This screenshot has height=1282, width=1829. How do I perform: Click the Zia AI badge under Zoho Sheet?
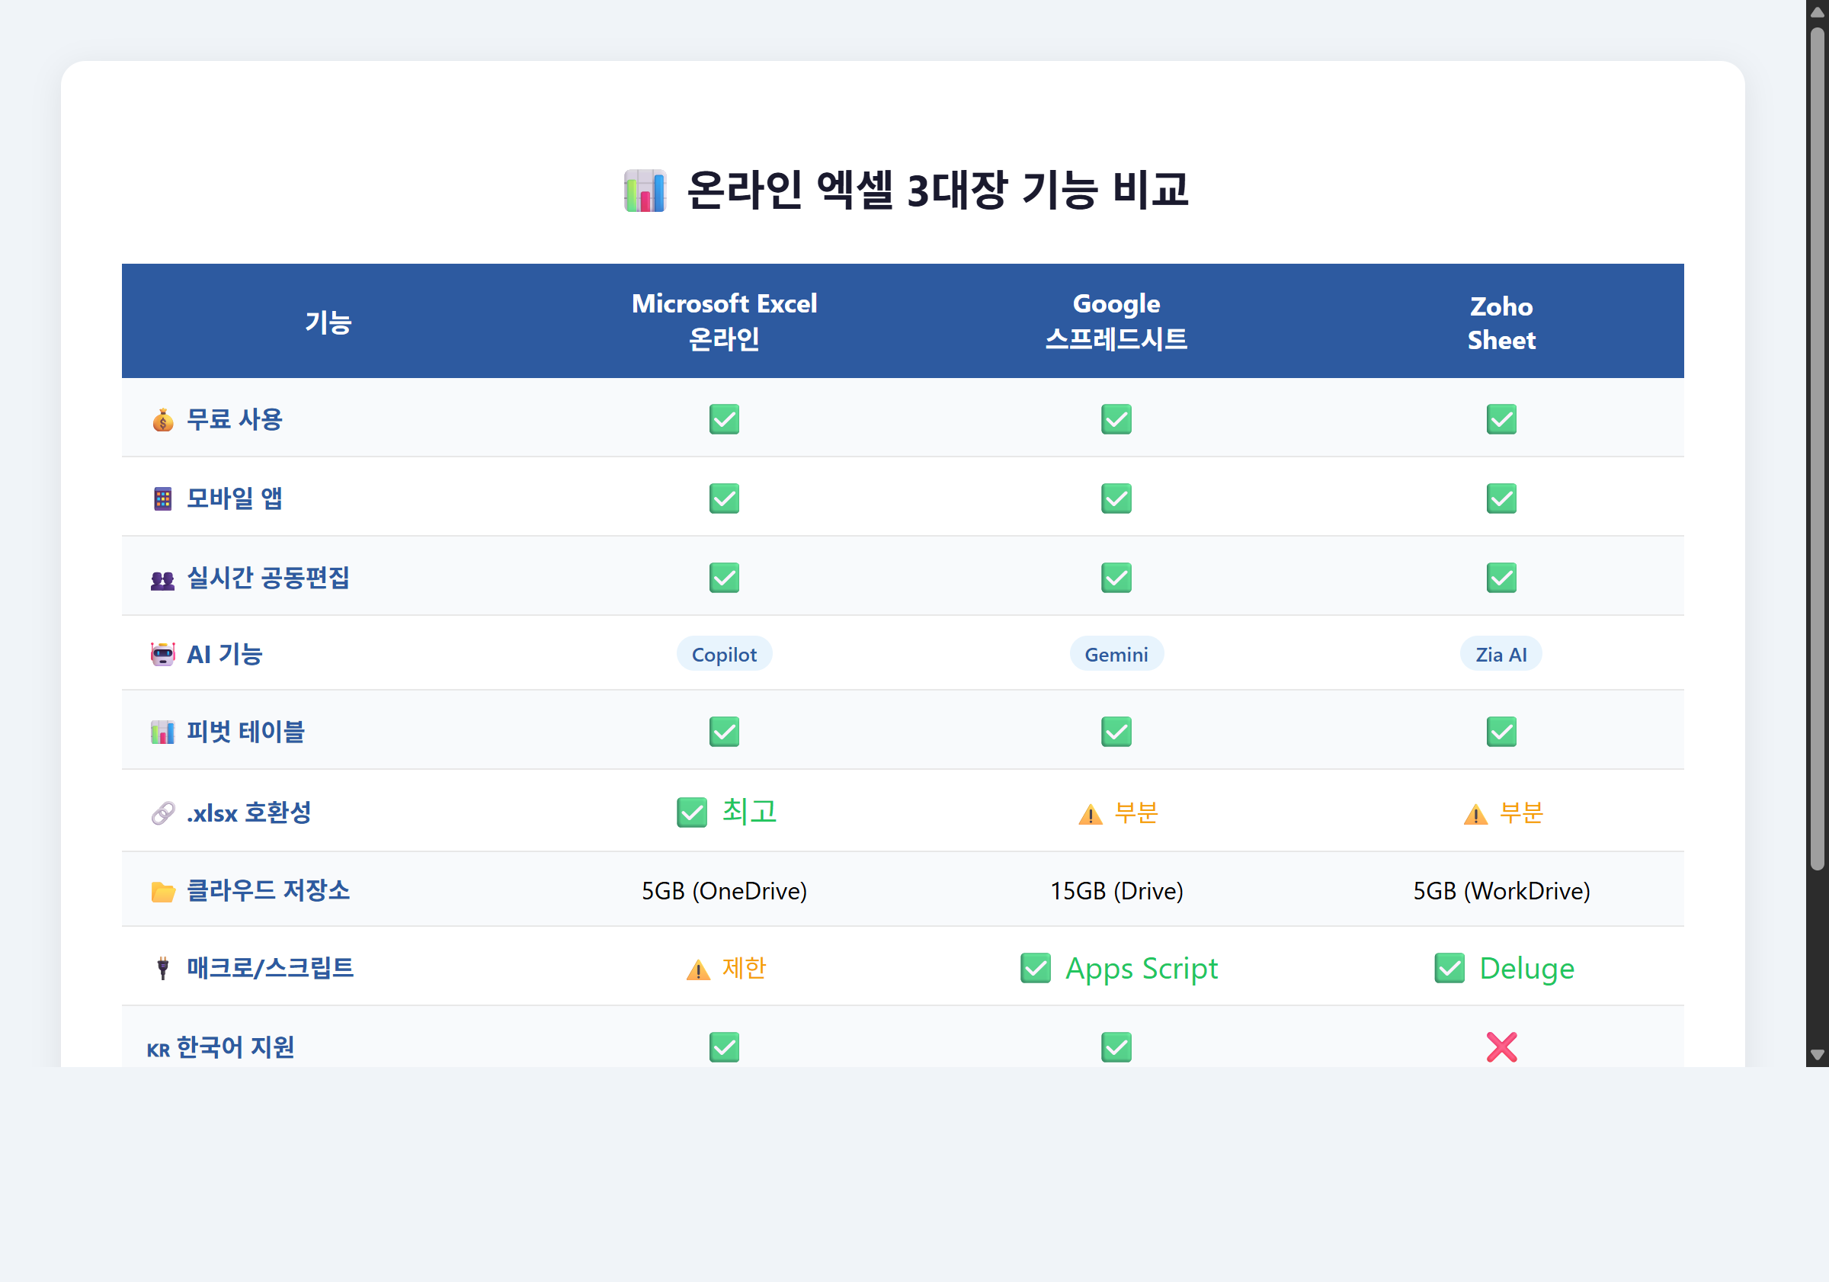pos(1501,653)
